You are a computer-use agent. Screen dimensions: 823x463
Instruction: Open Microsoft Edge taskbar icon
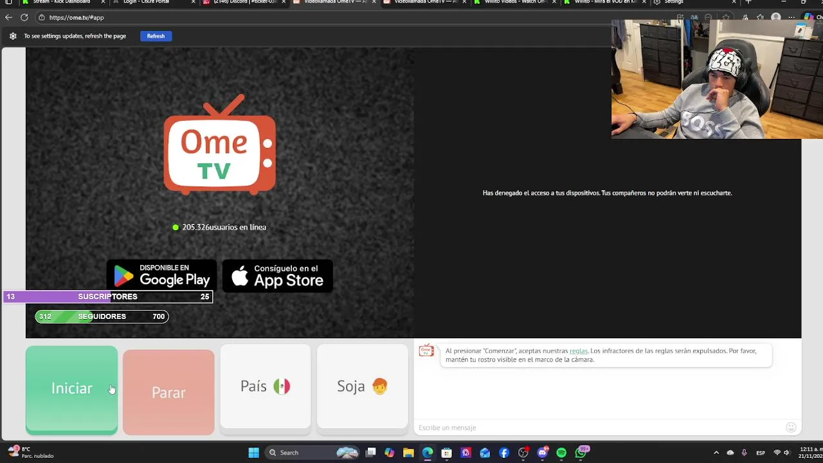click(x=428, y=453)
